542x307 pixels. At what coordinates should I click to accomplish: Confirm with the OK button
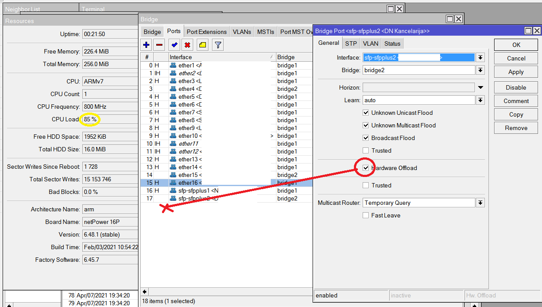click(516, 45)
